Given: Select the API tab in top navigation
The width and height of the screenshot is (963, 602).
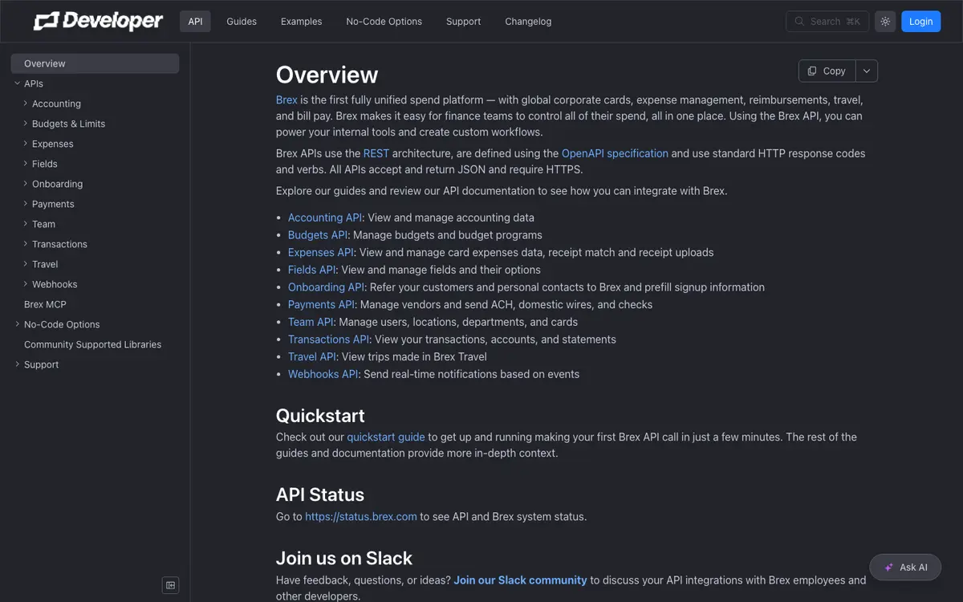Looking at the screenshot, I should click(x=195, y=22).
